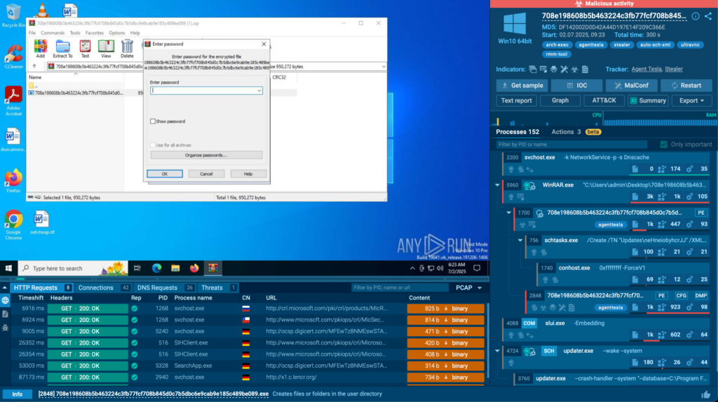Click the Extract To toolbar icon in WinRAR

coord(62,48)
